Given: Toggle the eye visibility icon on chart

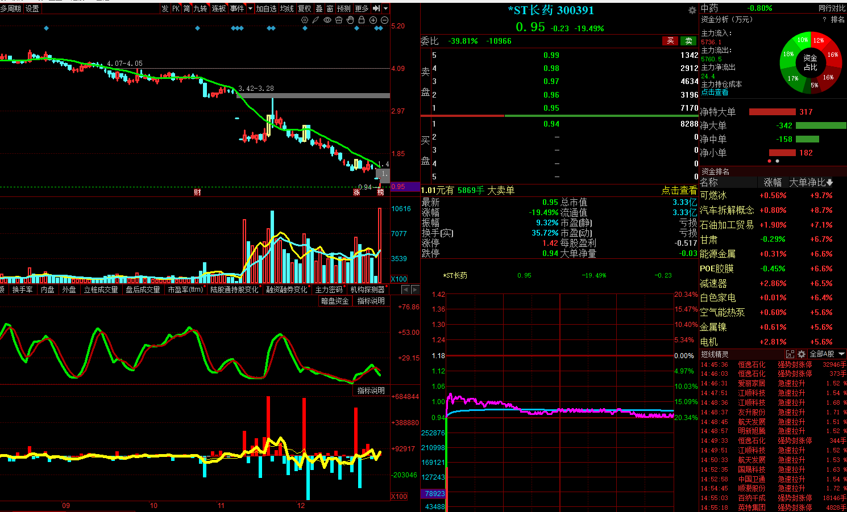Looking at the screenshot, I should [x=327, y=20].
